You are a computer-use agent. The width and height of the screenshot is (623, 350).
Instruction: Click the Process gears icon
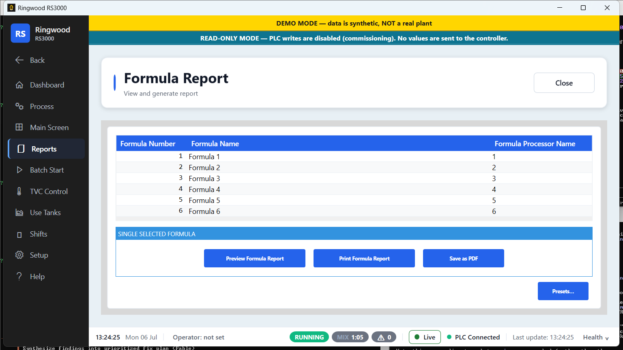(x=19, y=106)
